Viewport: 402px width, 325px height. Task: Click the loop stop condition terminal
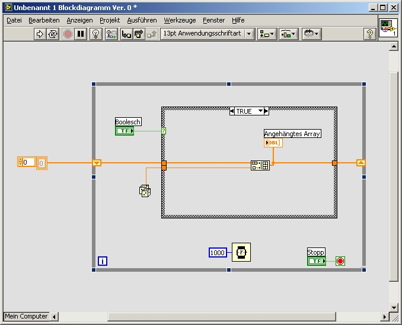click(340, 261)
